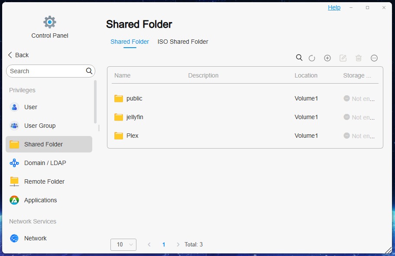Click the Back chevron arrow
Image resolution: width=395 pixels, height=256 pixels.
point(10,55)
